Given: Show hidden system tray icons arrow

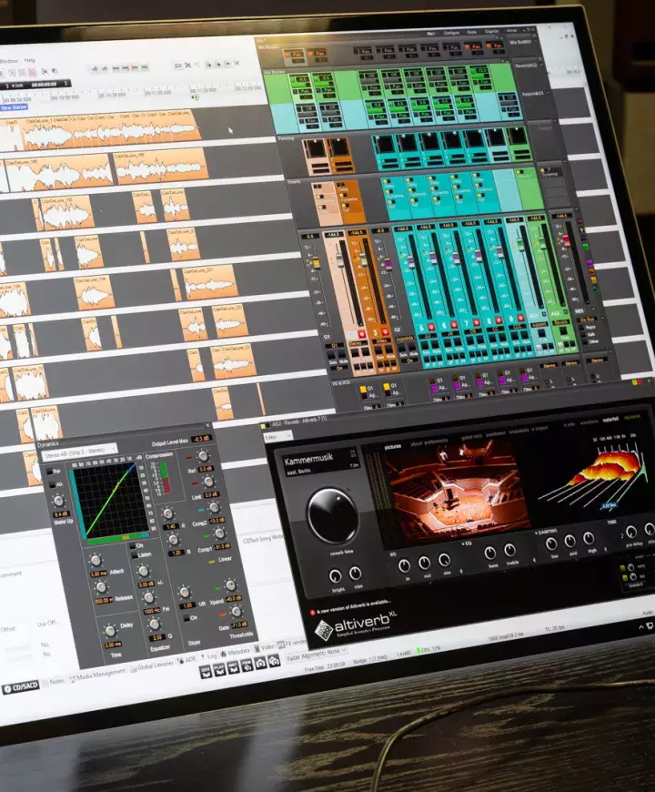Looking at the screenshot, I should (641, 627).
